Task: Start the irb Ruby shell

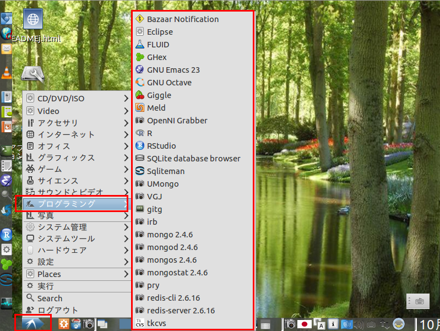Action: tap(193, 222)
